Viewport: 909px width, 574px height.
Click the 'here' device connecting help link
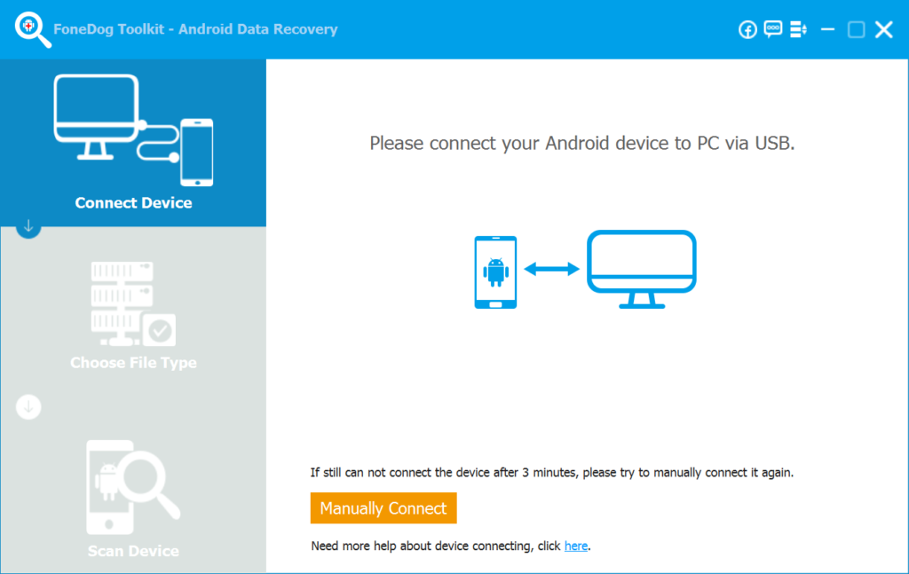point(576,546)
